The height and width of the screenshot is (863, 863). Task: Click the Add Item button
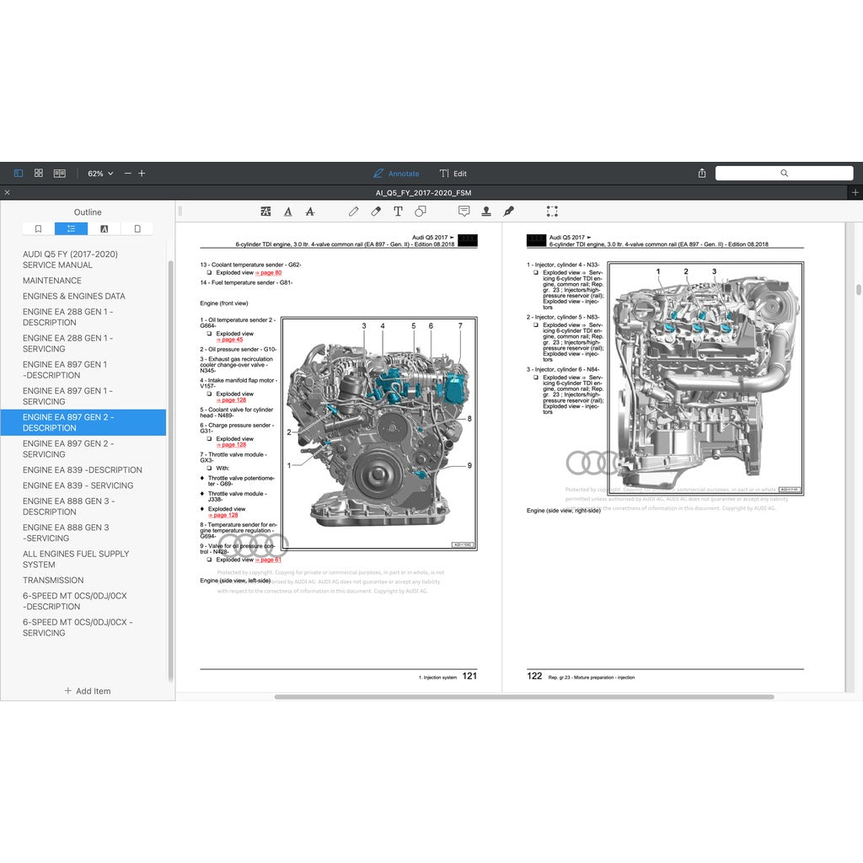tap(88, 690)
